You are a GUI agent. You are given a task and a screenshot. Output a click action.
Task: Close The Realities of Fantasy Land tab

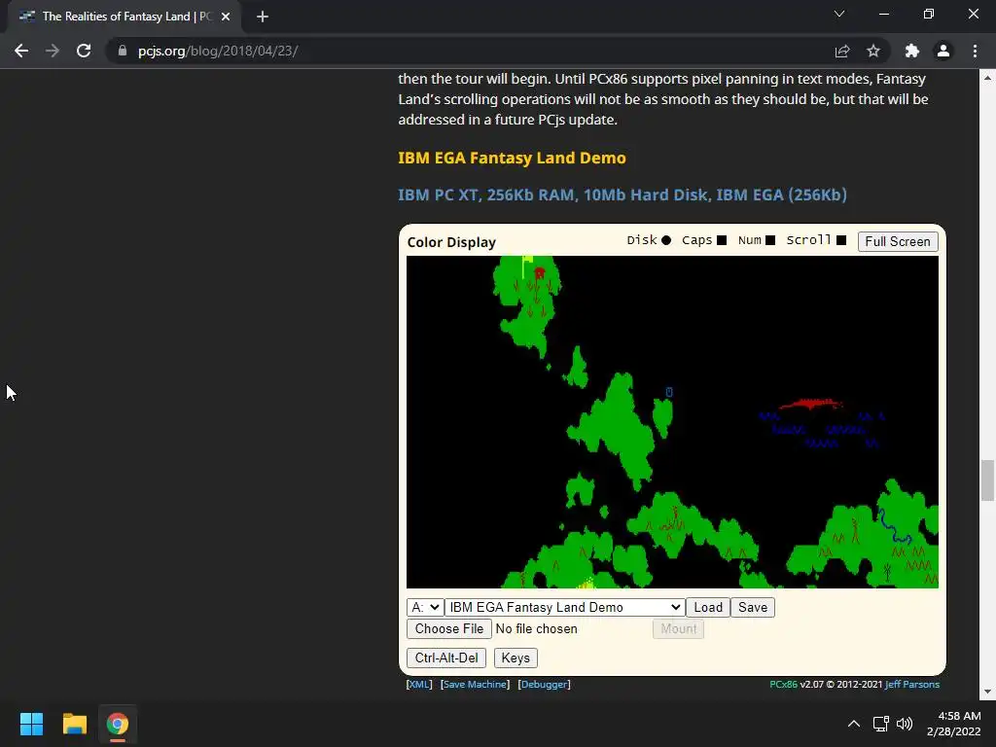pyautogui.click(x=226, y=17)
